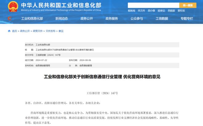Go to 文件发布 in breadcrumb
Viewport: 203px width, 126px height.
[x=50, y=31]
